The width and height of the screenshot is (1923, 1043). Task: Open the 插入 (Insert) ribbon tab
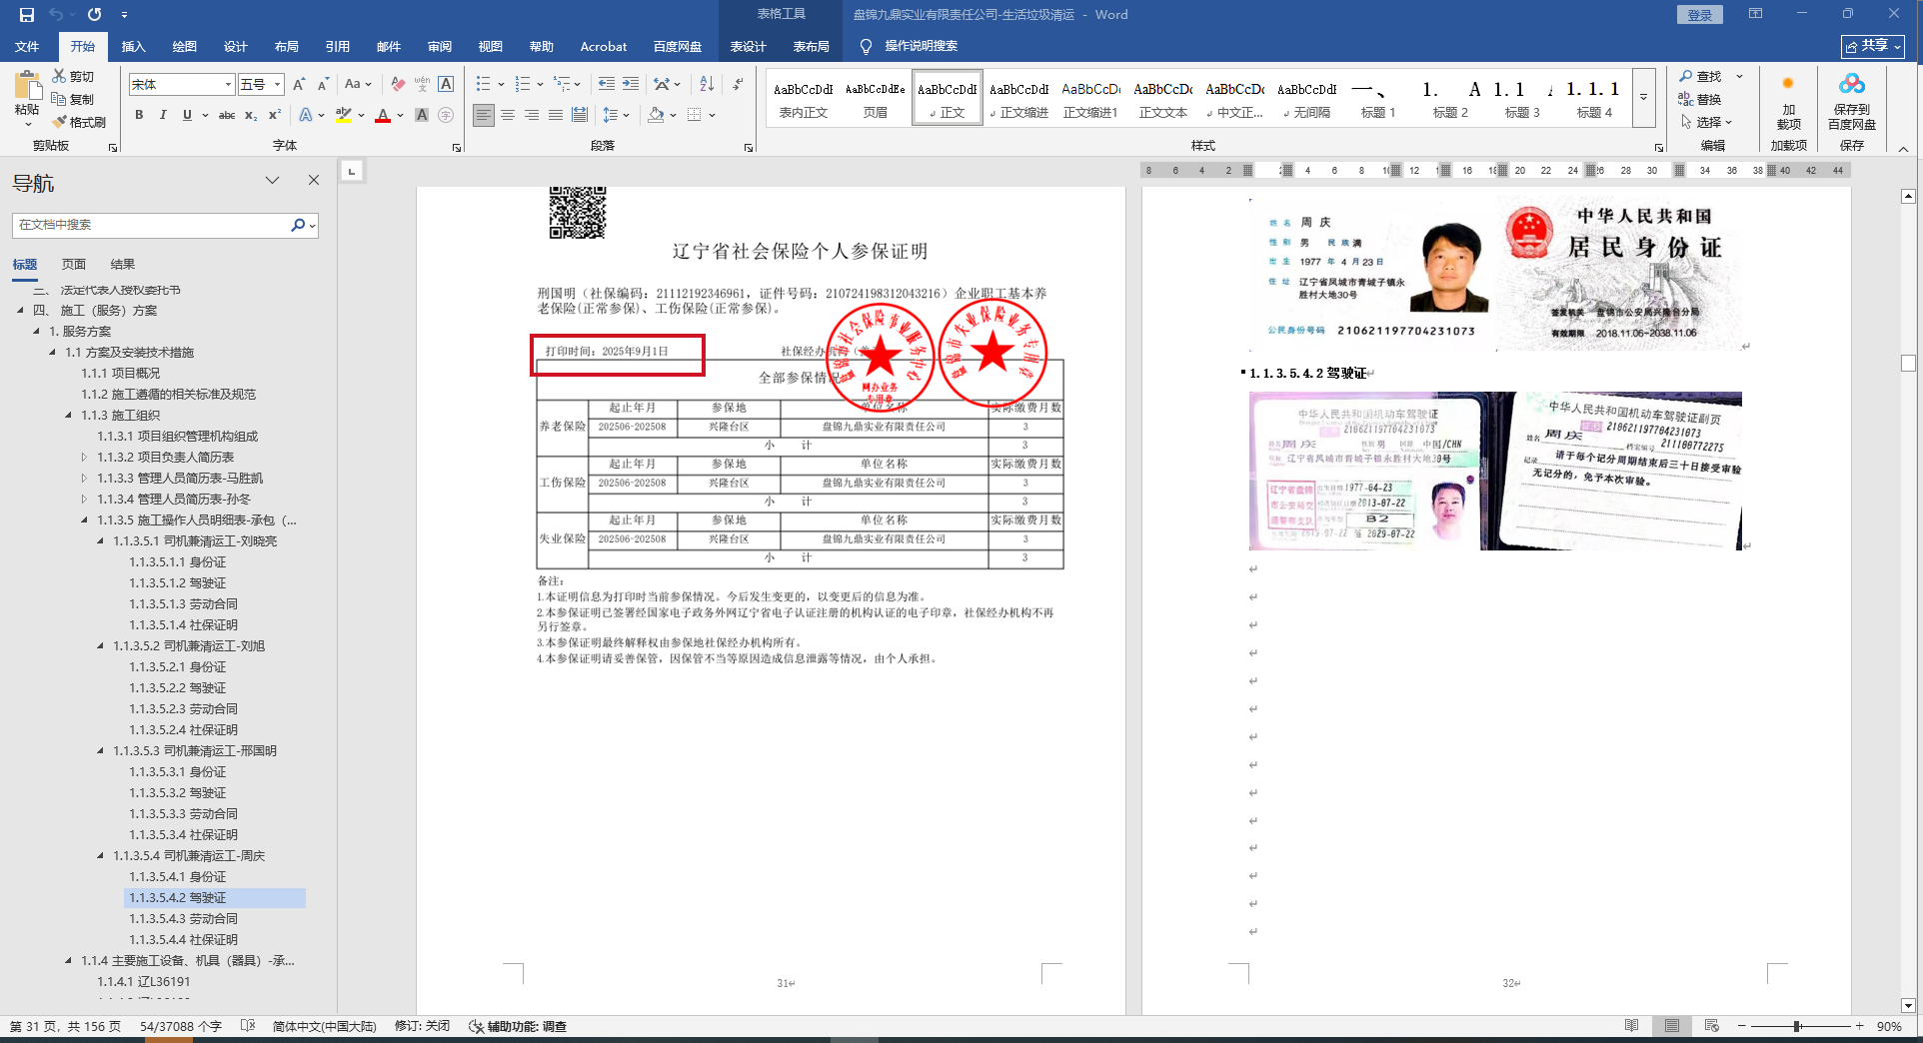click(x=133, y=46)
